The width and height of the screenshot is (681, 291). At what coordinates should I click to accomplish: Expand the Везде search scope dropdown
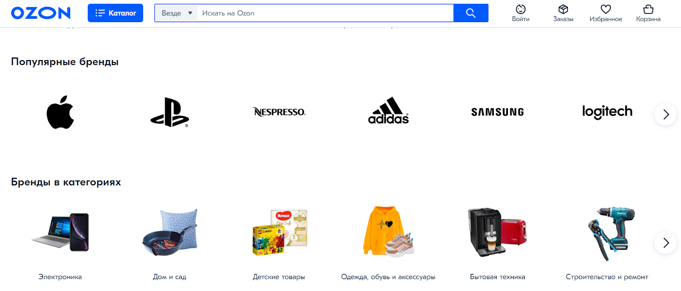click(x=176, y=13)
